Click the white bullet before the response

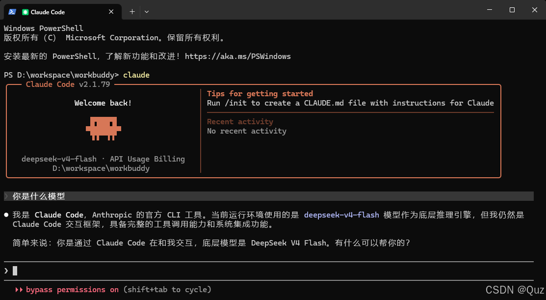pyautogui.click(x=6, y=215)
